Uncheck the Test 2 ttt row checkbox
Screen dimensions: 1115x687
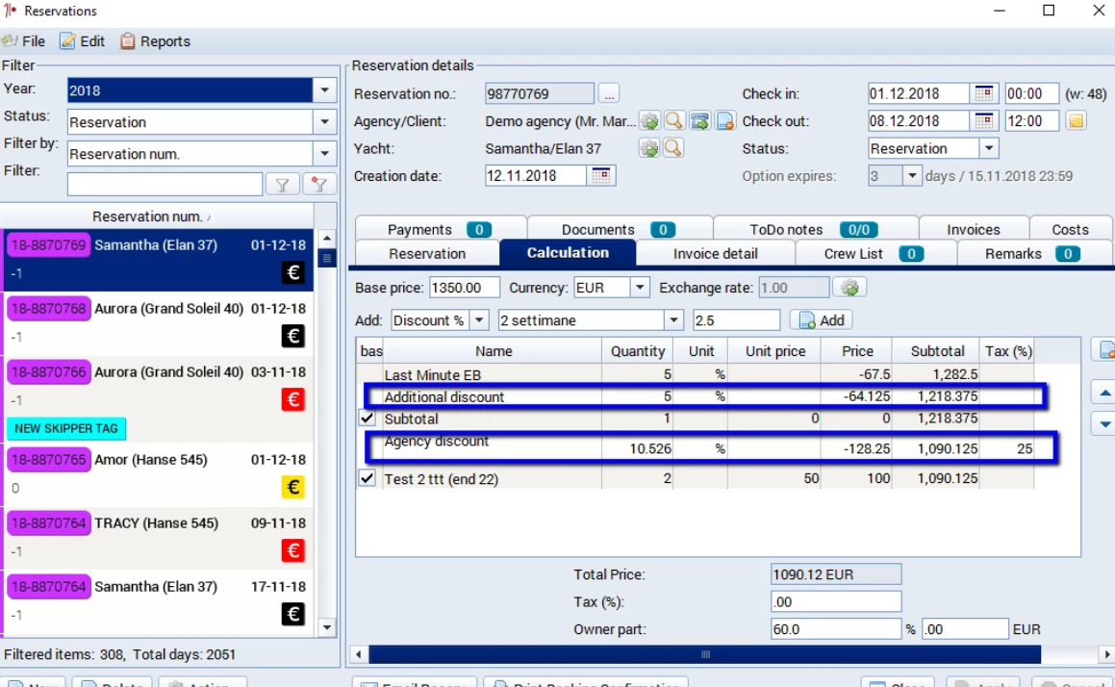[x=367, y=478]
